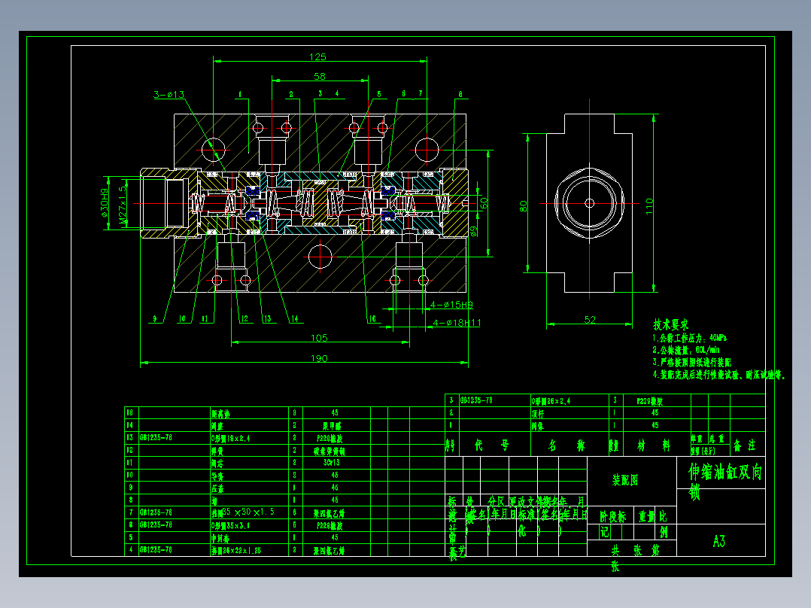This screenshot has width=811, height=608.
Task: Click the 材料 column header
Action: (654, 445)
